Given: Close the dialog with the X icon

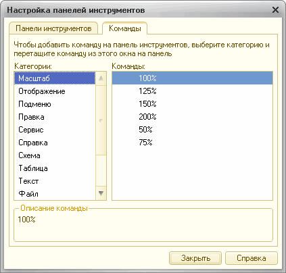Looking at the screenshot, I should [x=275, y=10].
